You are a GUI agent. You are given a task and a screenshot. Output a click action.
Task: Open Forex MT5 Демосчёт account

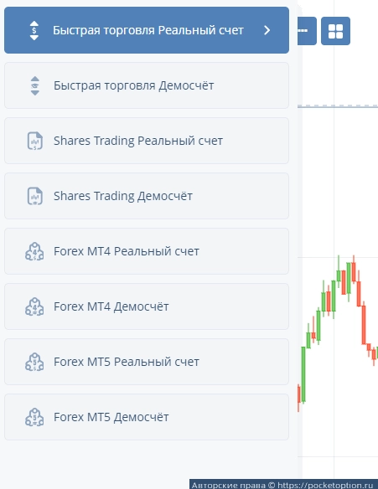(x=147, y=417)
